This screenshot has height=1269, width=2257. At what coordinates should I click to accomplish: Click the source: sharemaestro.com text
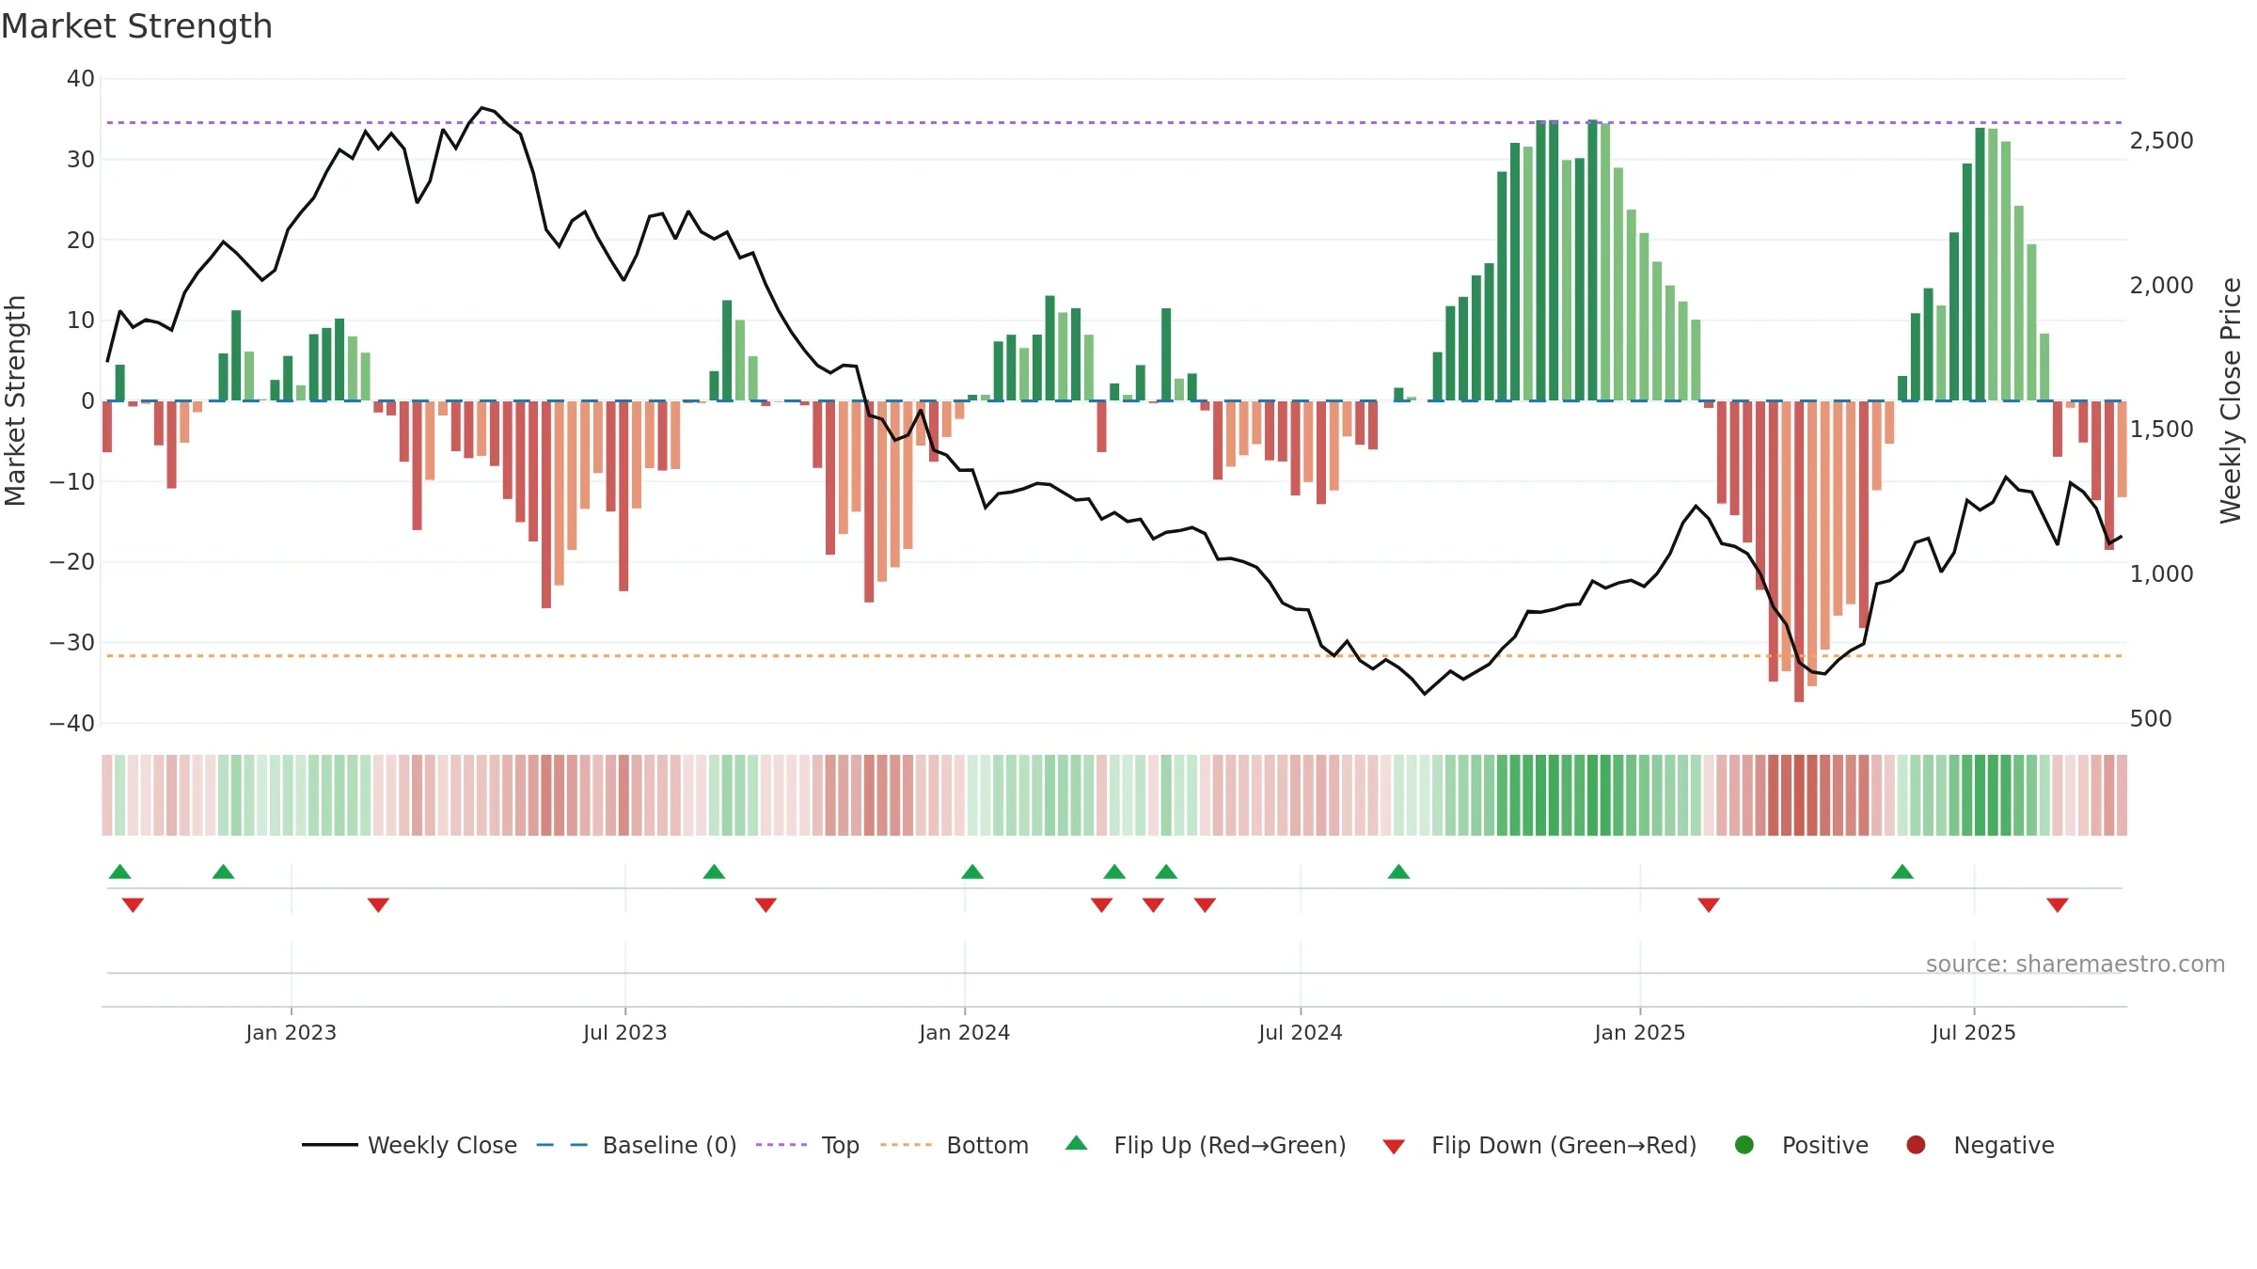(x=2075, y=963)
